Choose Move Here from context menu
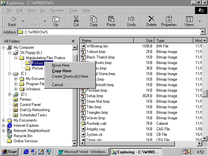This screenshot has width=208, height=156. [x=60, y=65]
